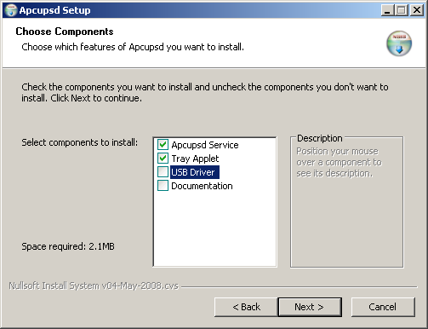The image size is (428, 329).
Task: Enable the Documentation checkbox
Action: pos(163,186)
